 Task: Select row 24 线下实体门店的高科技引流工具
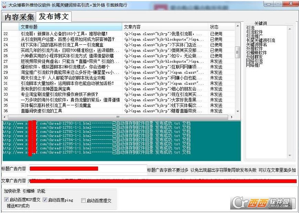point(118,45)
